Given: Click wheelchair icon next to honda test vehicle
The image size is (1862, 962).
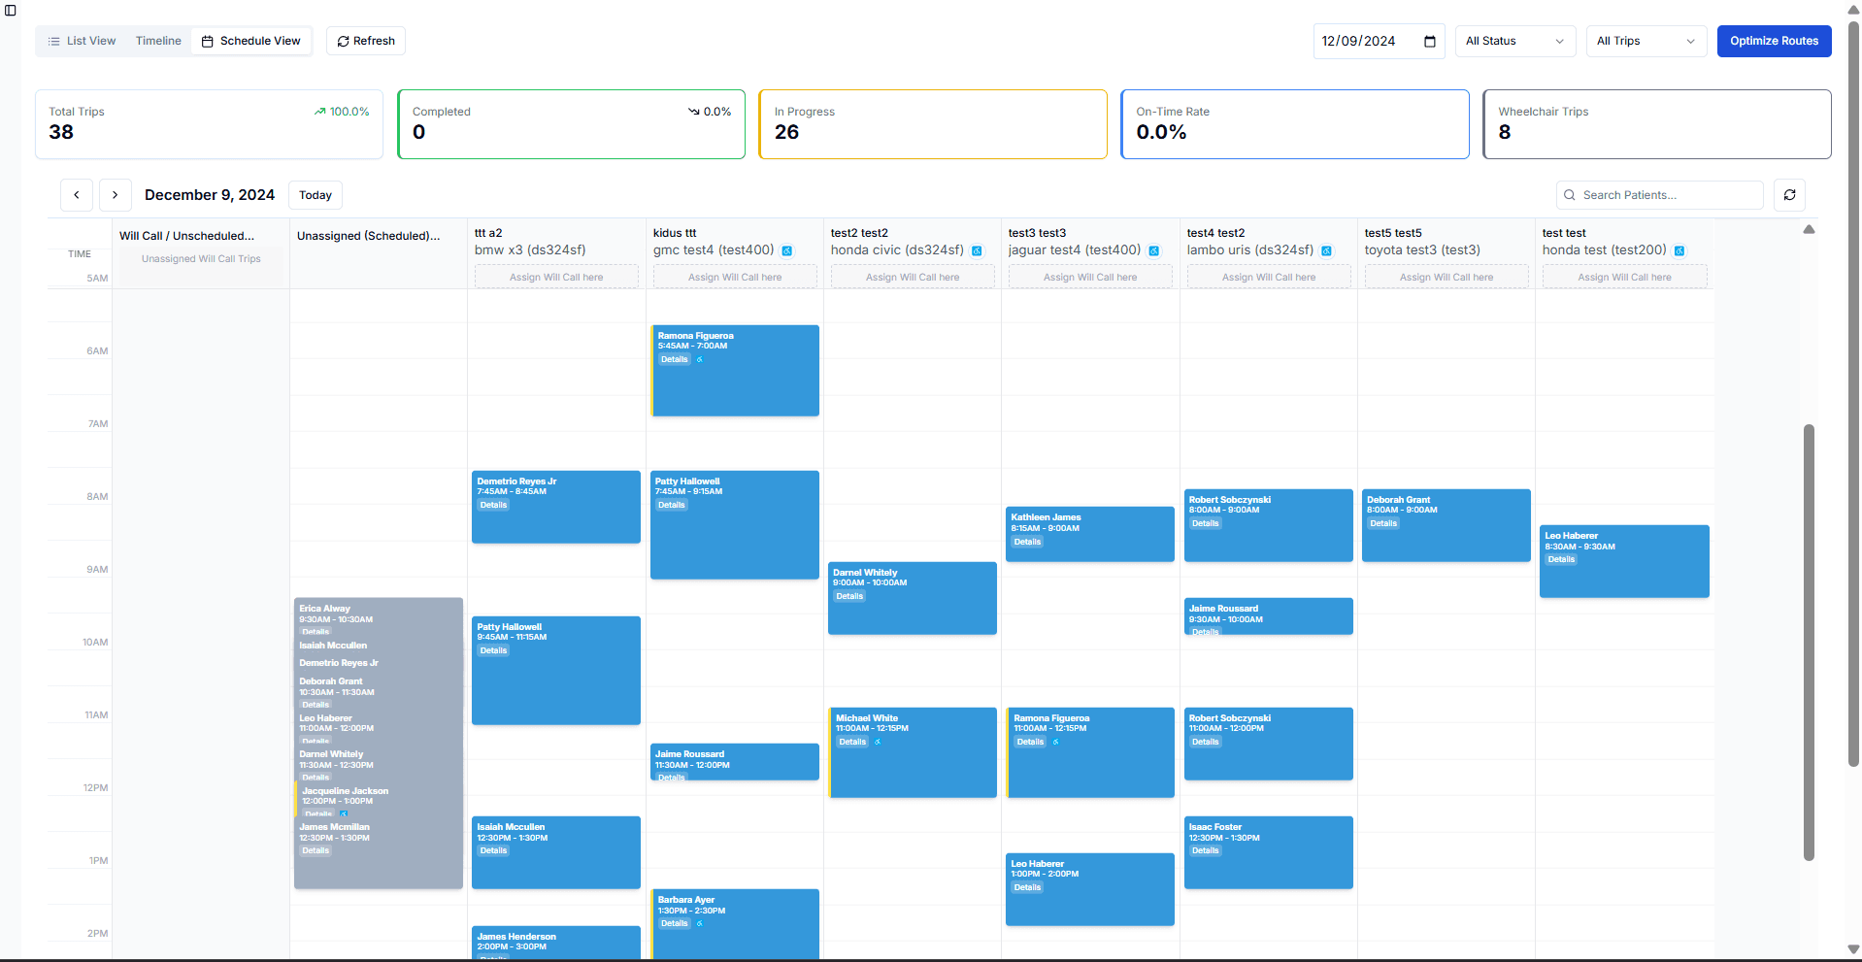Looking at the screenshot, I should [x=1679, y=251].
